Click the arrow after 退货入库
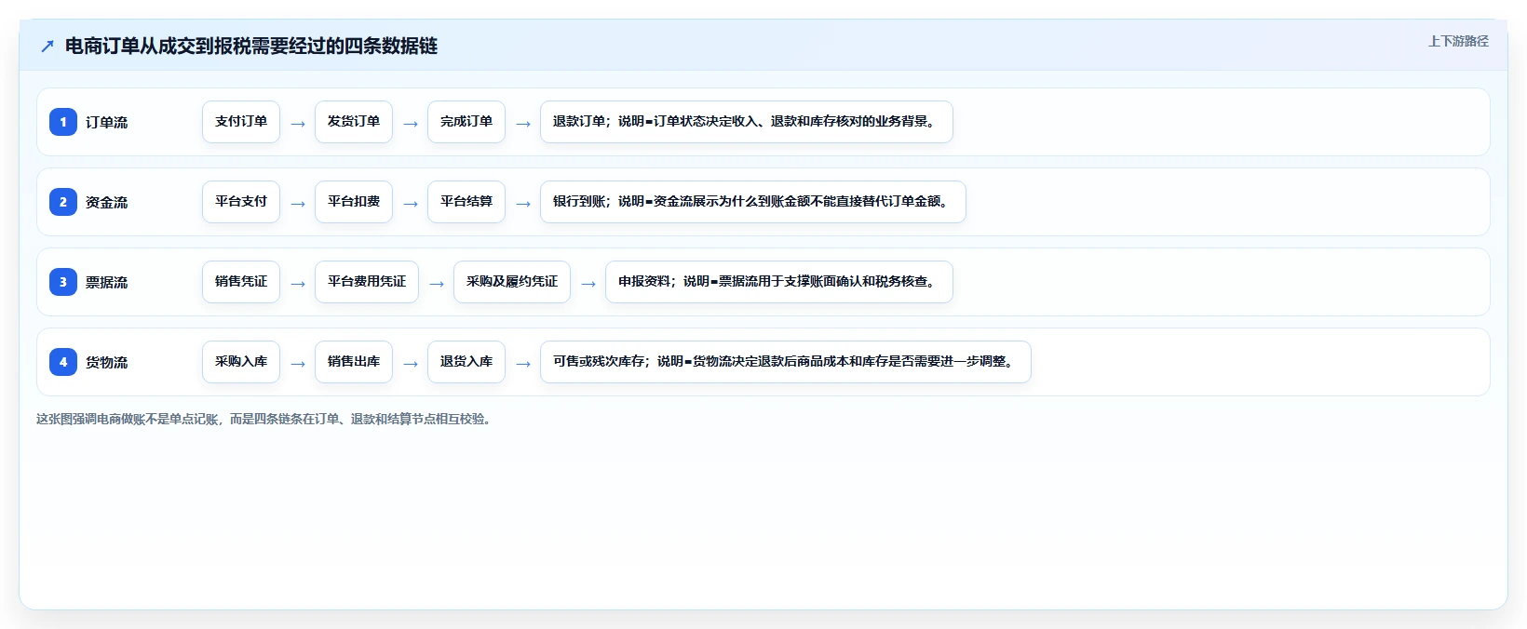 [523, 364]
